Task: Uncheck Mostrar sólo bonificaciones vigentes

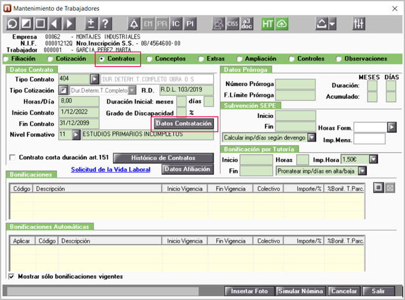Action: (12, 276)
